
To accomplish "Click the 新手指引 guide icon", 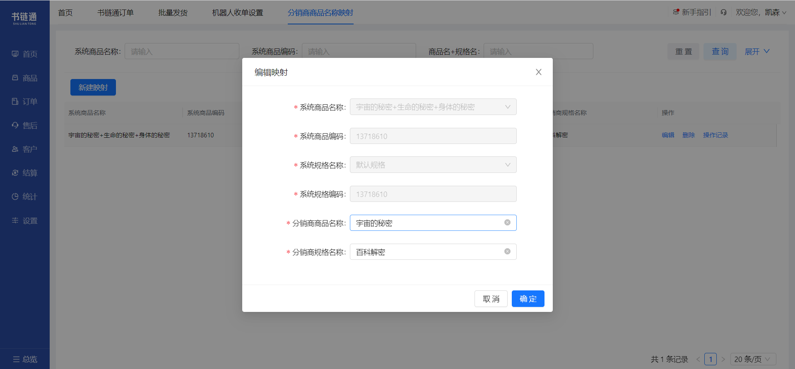I will point(676,12).
